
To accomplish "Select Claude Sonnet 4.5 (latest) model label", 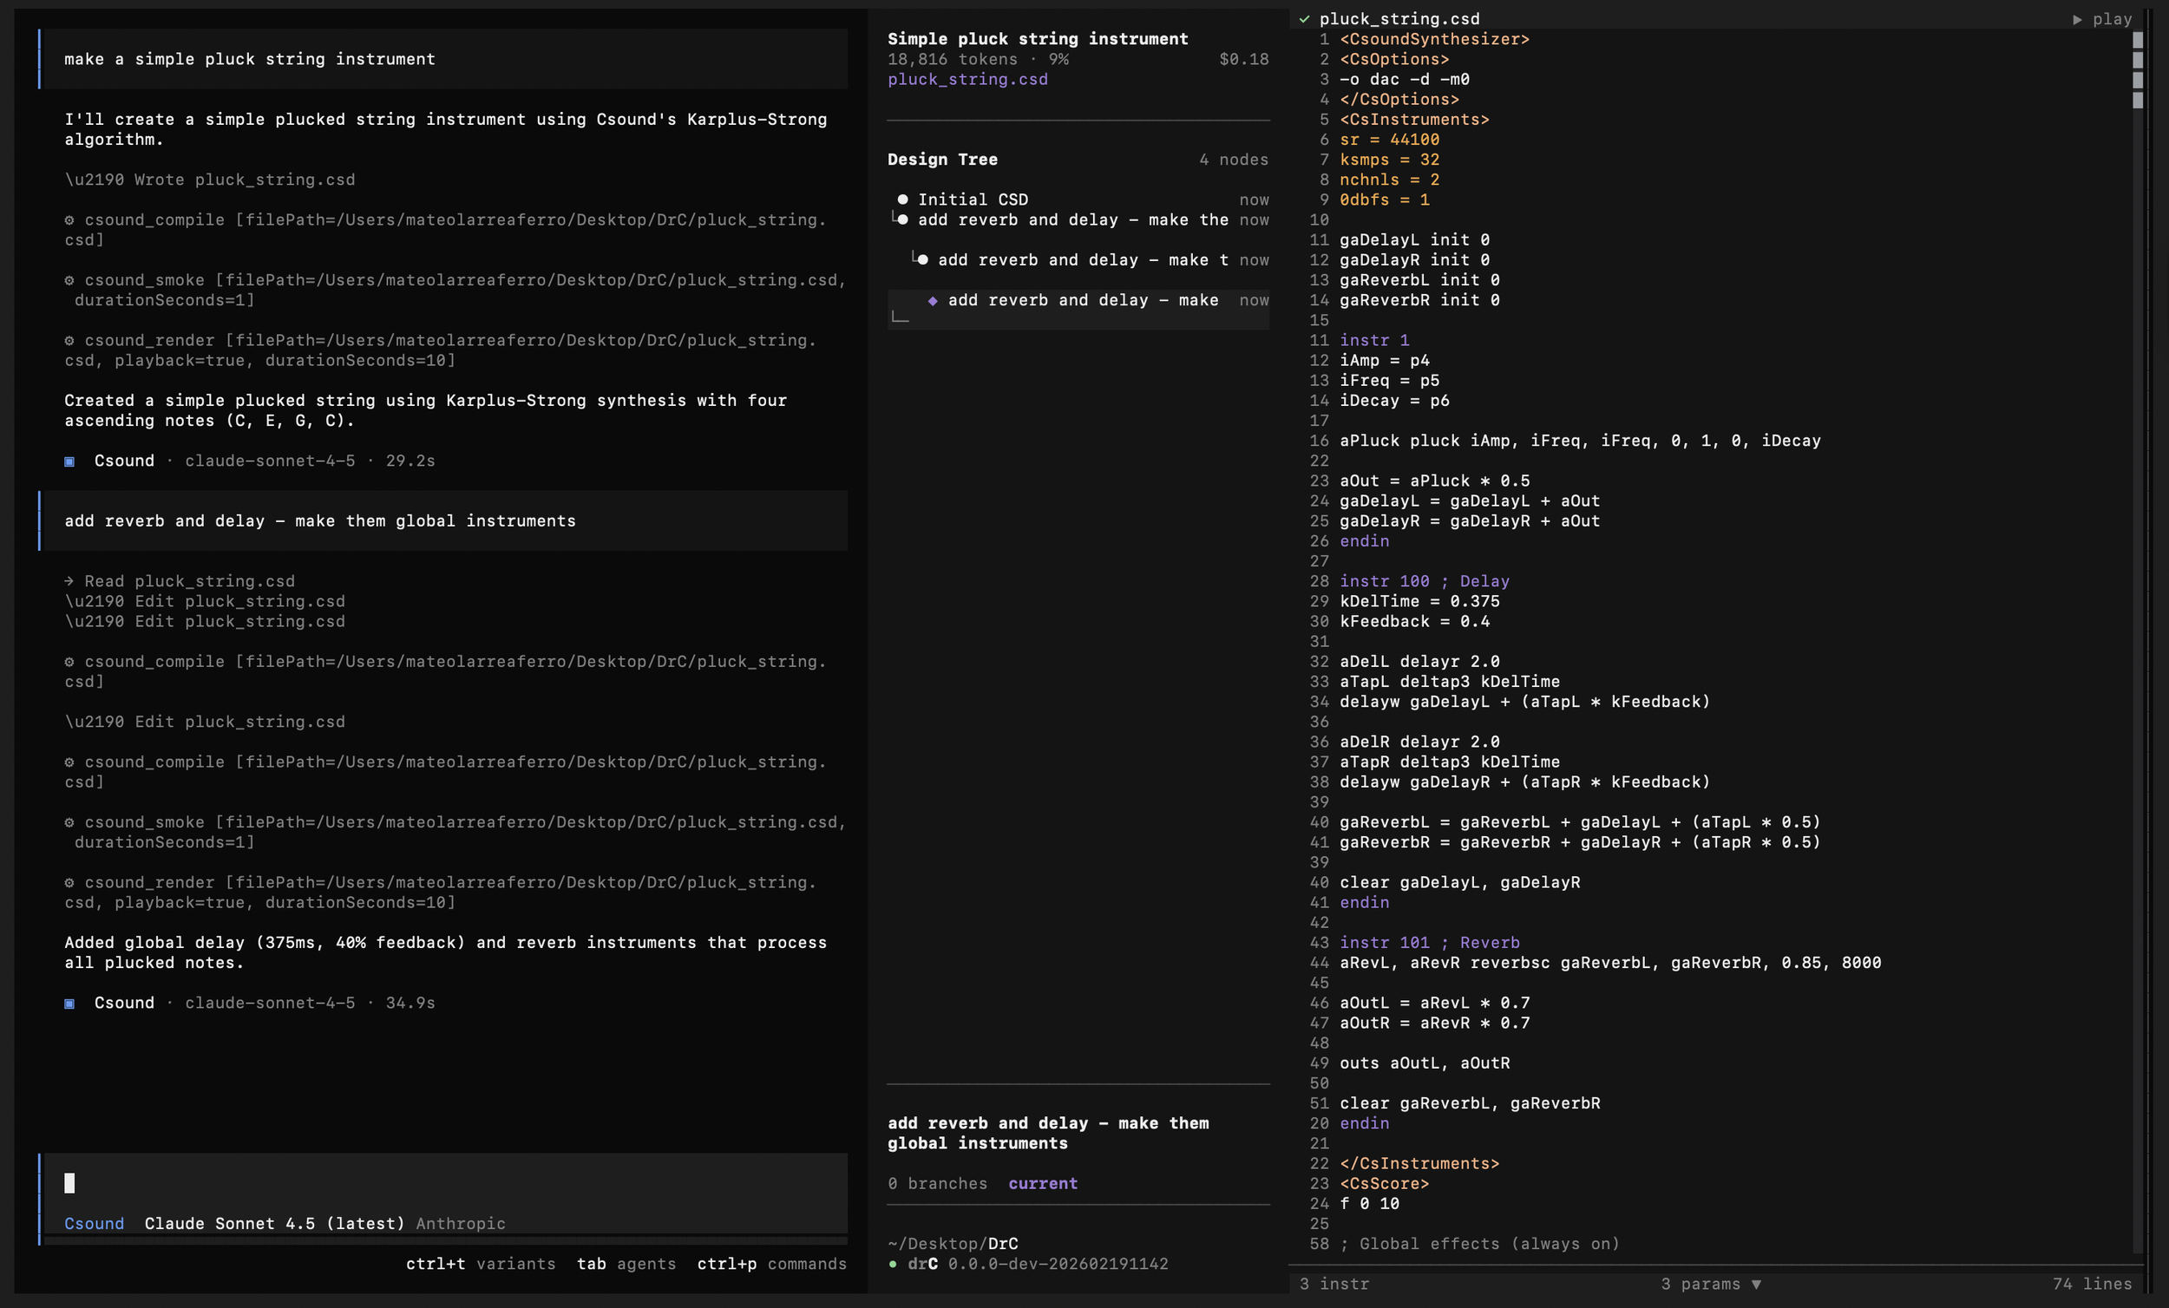I will 274,1224.
